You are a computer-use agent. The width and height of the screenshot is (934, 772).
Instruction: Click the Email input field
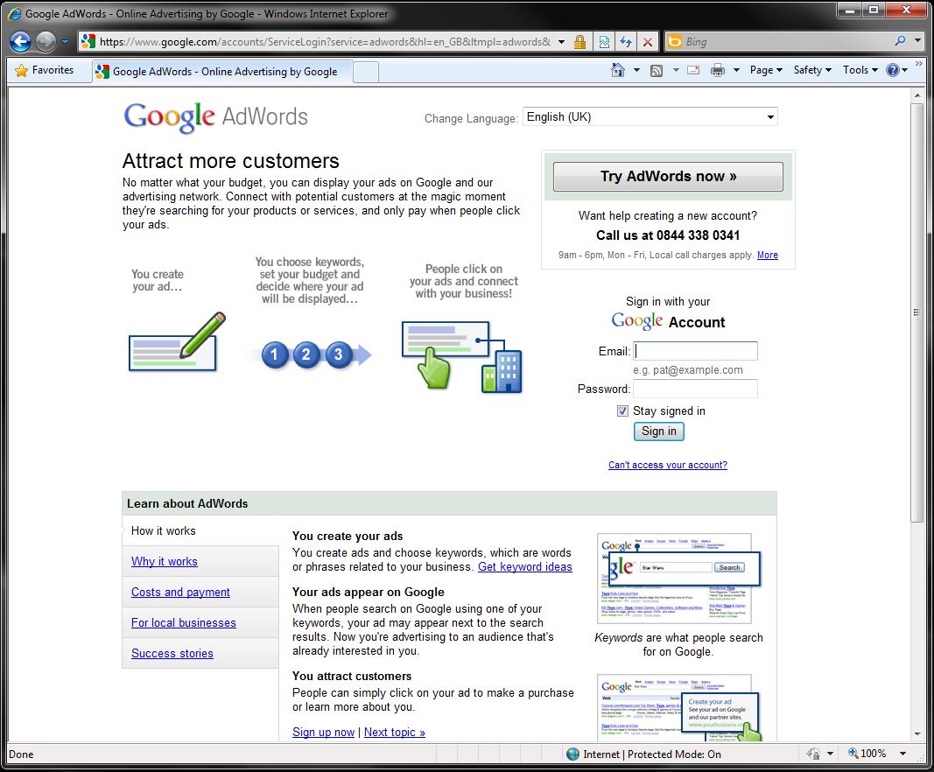click(x=695, y=351)
